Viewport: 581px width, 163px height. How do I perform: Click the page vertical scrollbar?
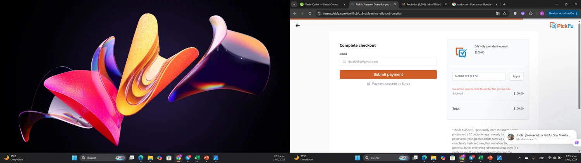pos(579,66)
